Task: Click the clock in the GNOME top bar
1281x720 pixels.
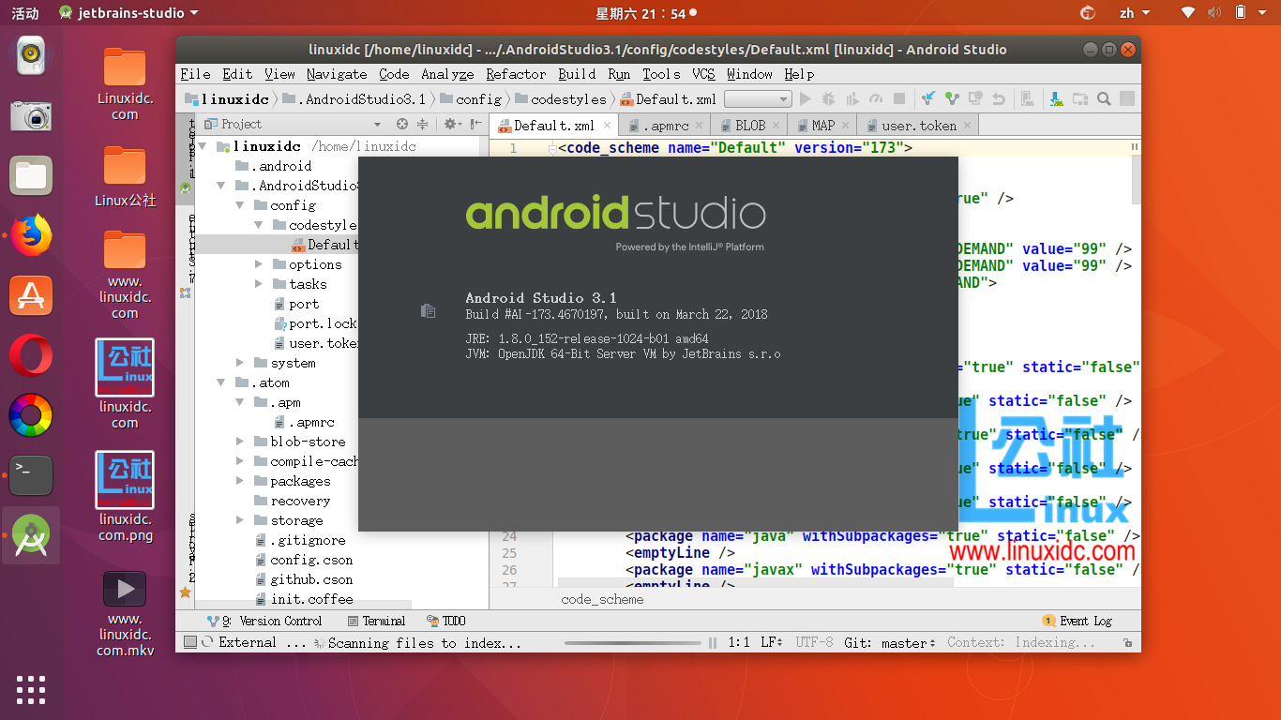Action: [640, 13]
